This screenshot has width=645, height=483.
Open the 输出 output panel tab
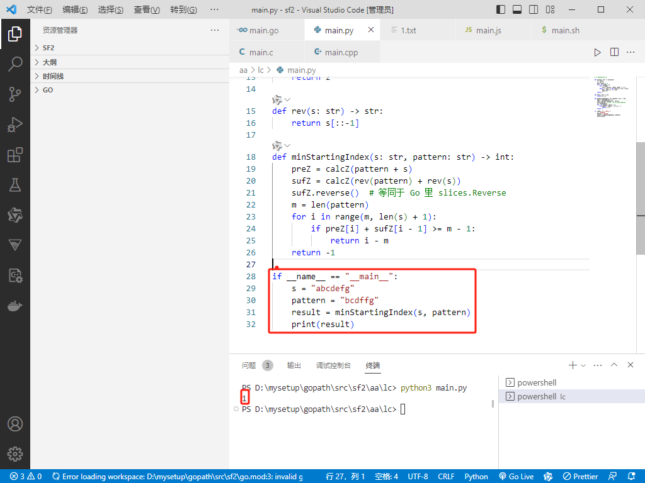click(x=294, y=365)
